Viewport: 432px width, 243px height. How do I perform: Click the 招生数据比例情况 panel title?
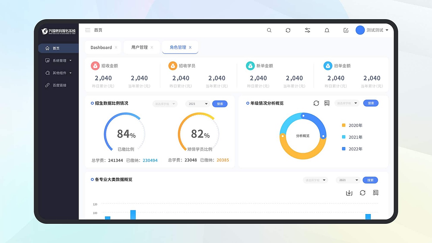point(112,103)
